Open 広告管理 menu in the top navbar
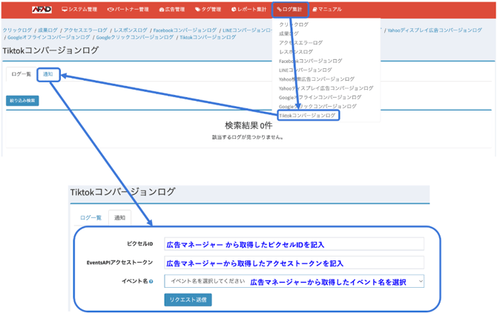Viewport: 497px width, 316px height. 171,10
